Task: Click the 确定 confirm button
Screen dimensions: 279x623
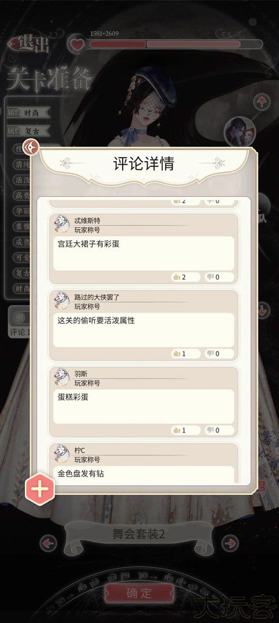Action: (x=139, y=594)
